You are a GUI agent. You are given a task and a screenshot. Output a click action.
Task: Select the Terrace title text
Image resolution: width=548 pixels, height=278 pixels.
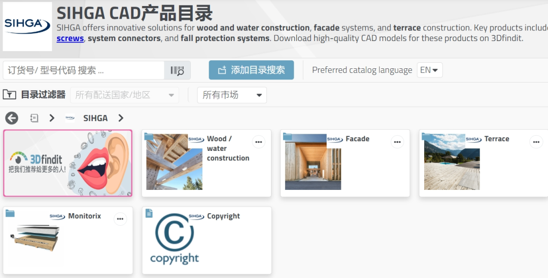pyautogui.click(x=497, y=139)
